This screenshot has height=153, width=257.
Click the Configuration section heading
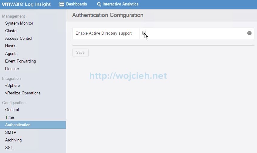tap(14, 103)
